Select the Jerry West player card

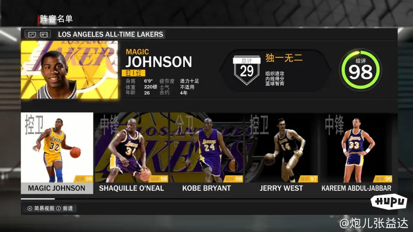tap(281, 153)
